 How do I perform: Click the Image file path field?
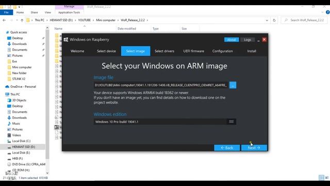point(161,85)
